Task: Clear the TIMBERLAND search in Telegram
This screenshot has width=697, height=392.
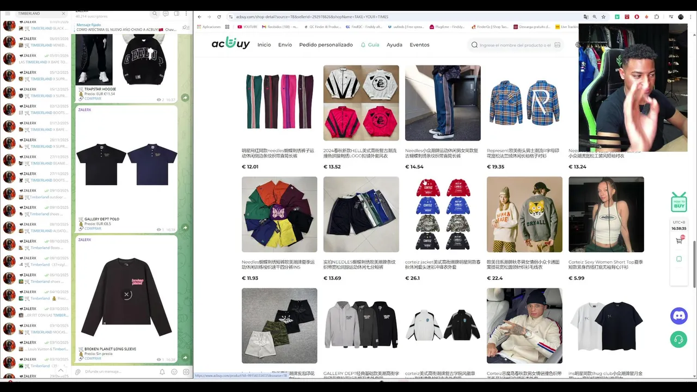Action: 64,13
